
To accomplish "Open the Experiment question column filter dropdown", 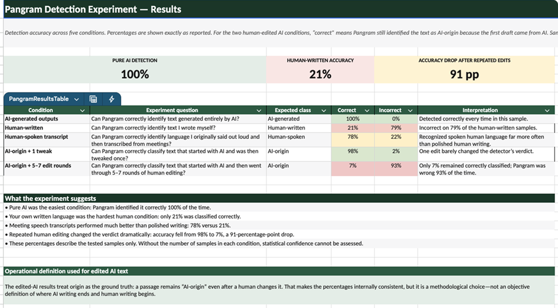I will (x=259, y=110).
